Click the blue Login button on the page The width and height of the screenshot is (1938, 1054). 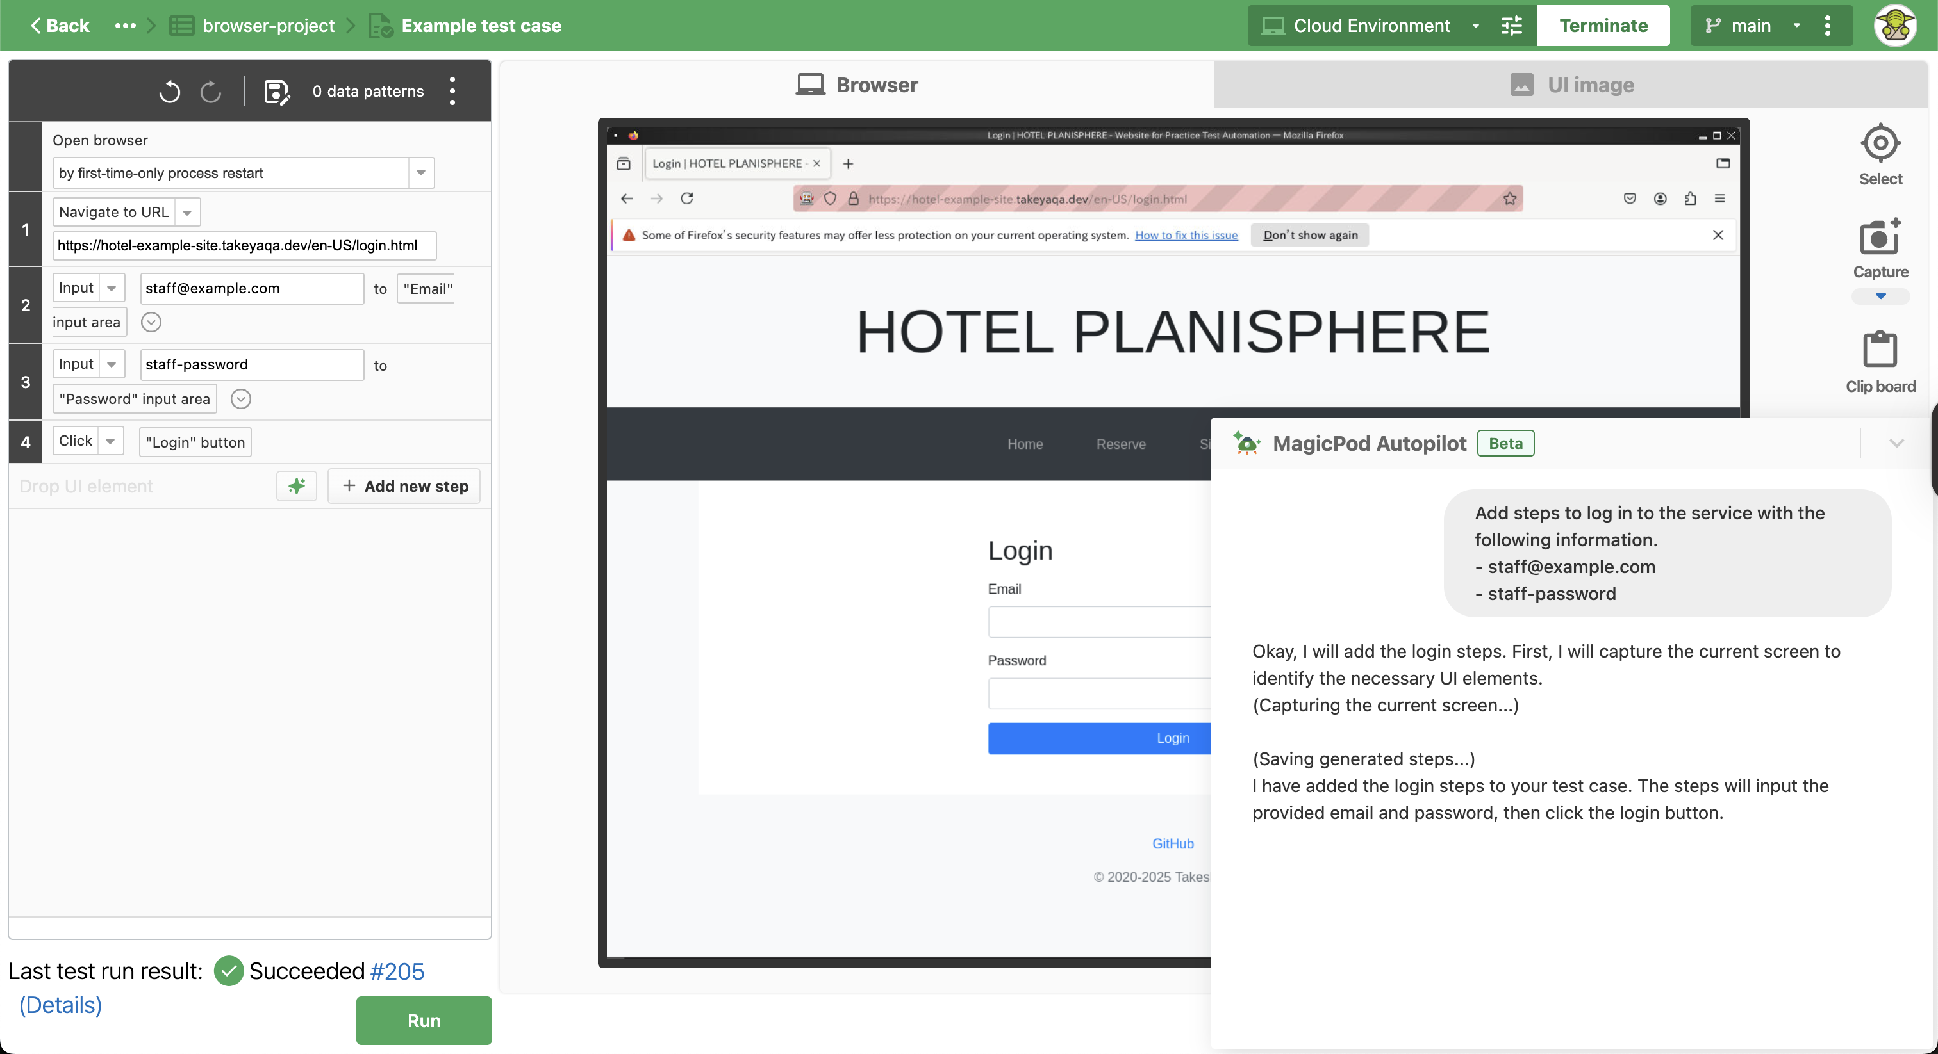[1099, 738]
